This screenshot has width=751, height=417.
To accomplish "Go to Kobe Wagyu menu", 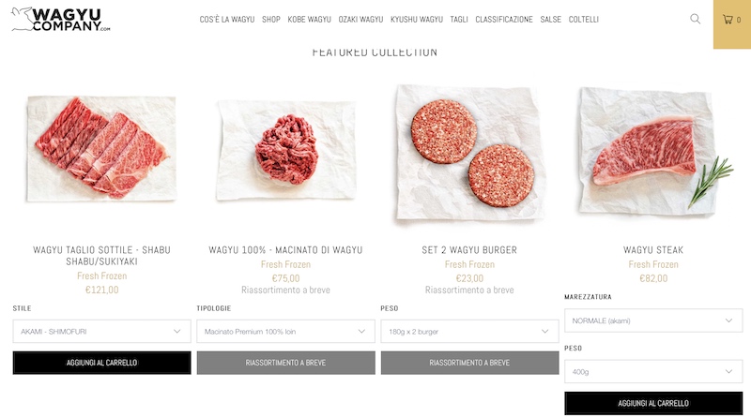I will [310, 20].
